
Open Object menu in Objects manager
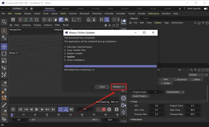click(x=158, y=23)
